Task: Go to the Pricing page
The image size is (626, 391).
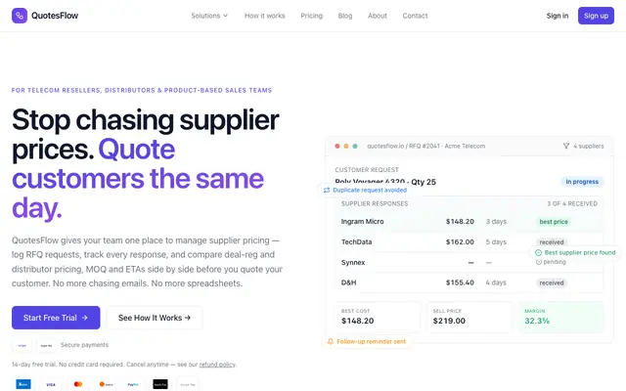Action: (x=311, y=16)
